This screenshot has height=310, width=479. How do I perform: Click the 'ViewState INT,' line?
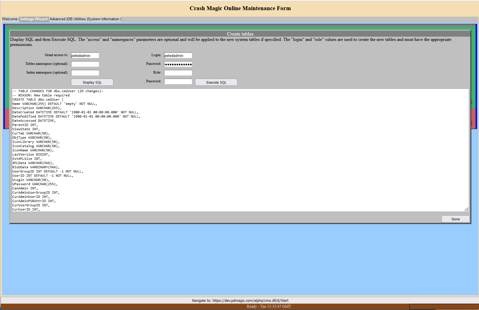(26, 129)
